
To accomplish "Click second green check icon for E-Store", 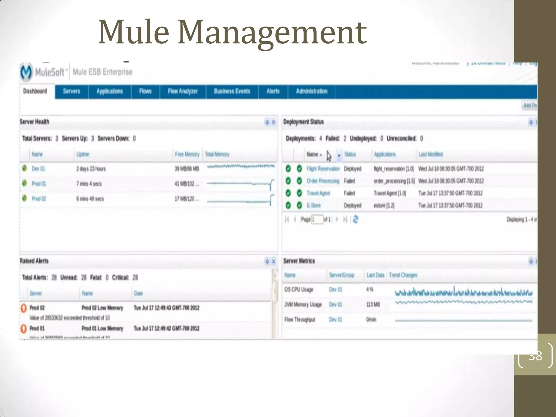I will (299, 206).
